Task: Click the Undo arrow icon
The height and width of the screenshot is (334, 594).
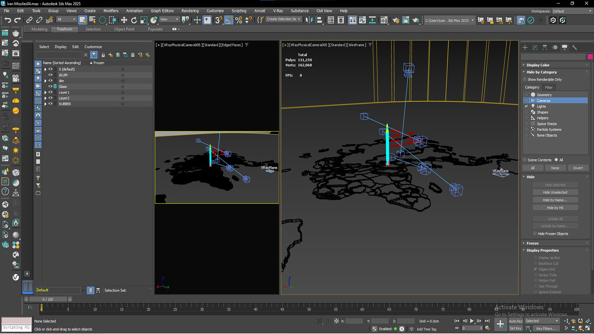Action: [8, 20]
